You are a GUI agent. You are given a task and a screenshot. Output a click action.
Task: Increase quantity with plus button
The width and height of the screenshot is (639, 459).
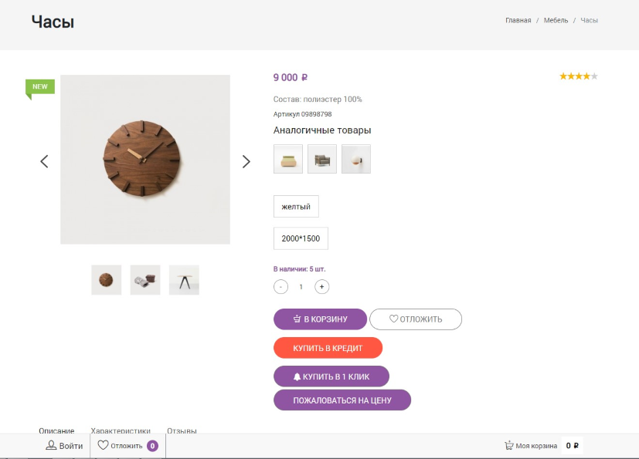pyautogui.click(x=322, y=287)
